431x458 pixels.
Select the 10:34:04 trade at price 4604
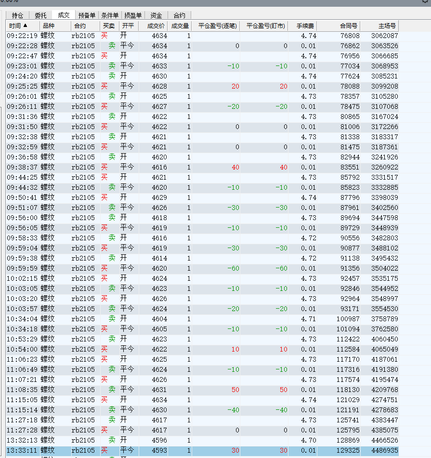point(193,319)
